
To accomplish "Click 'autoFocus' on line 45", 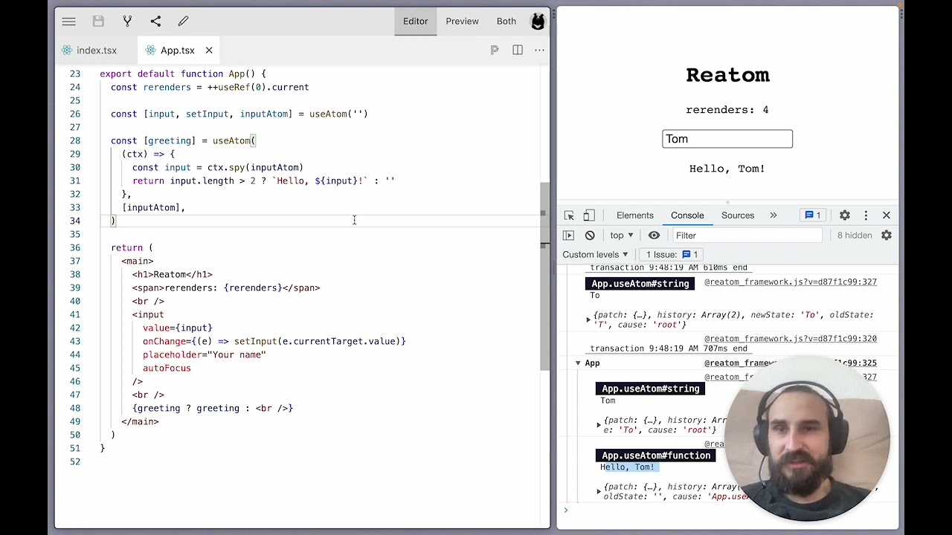I will (167, 368).
